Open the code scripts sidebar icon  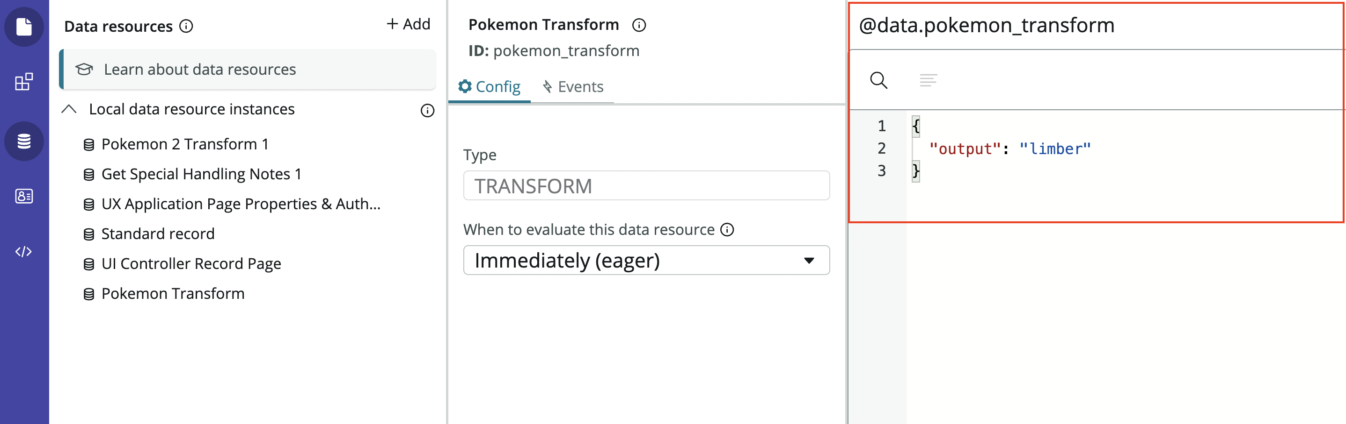click(24, 252)
